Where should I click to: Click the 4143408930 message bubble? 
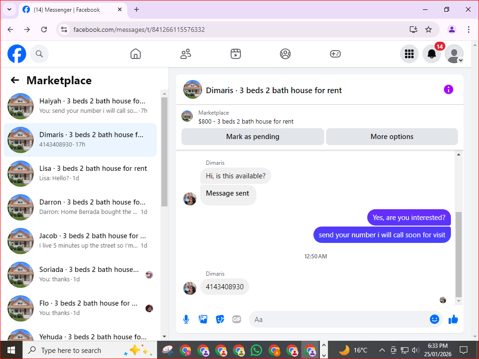pyautogui.click(x=225, y=287)
